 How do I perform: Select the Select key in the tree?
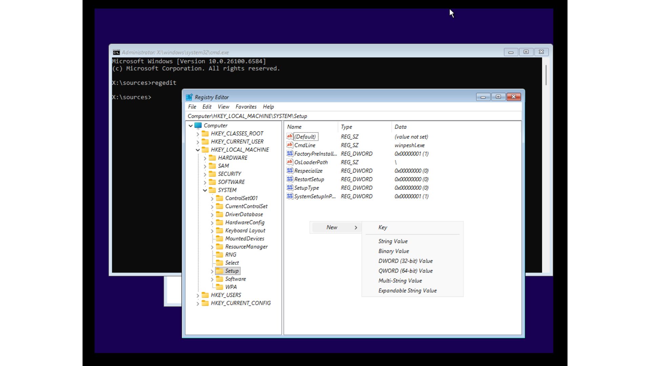pos(232,263)
